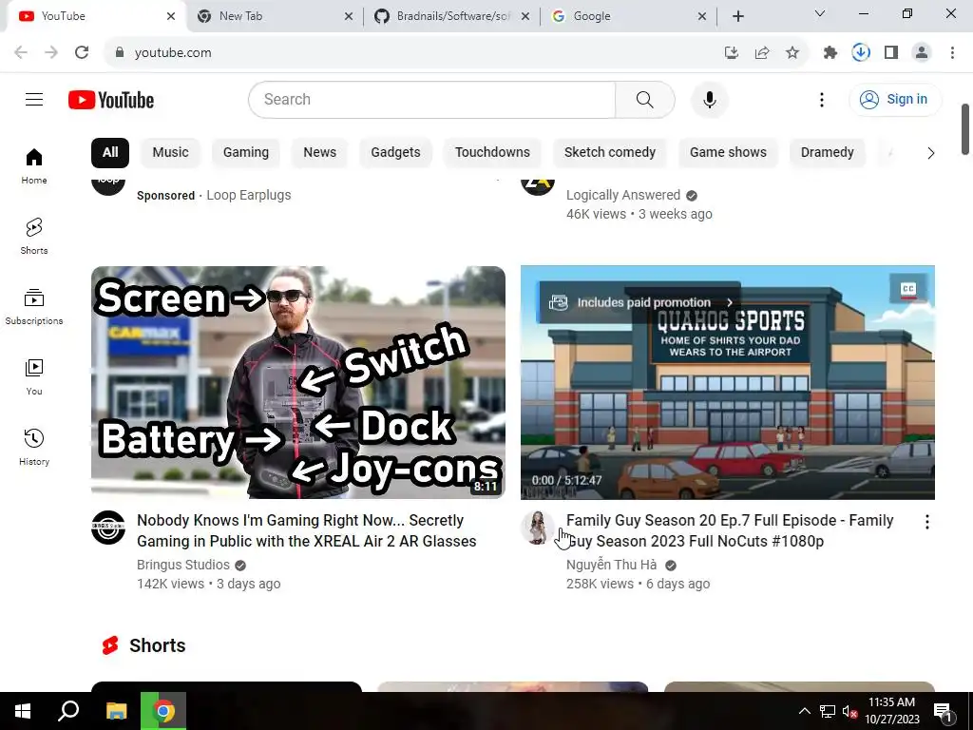Reload the YouTube page
The height and width of the screenshot is (730, 973).
tap(82, 53)
